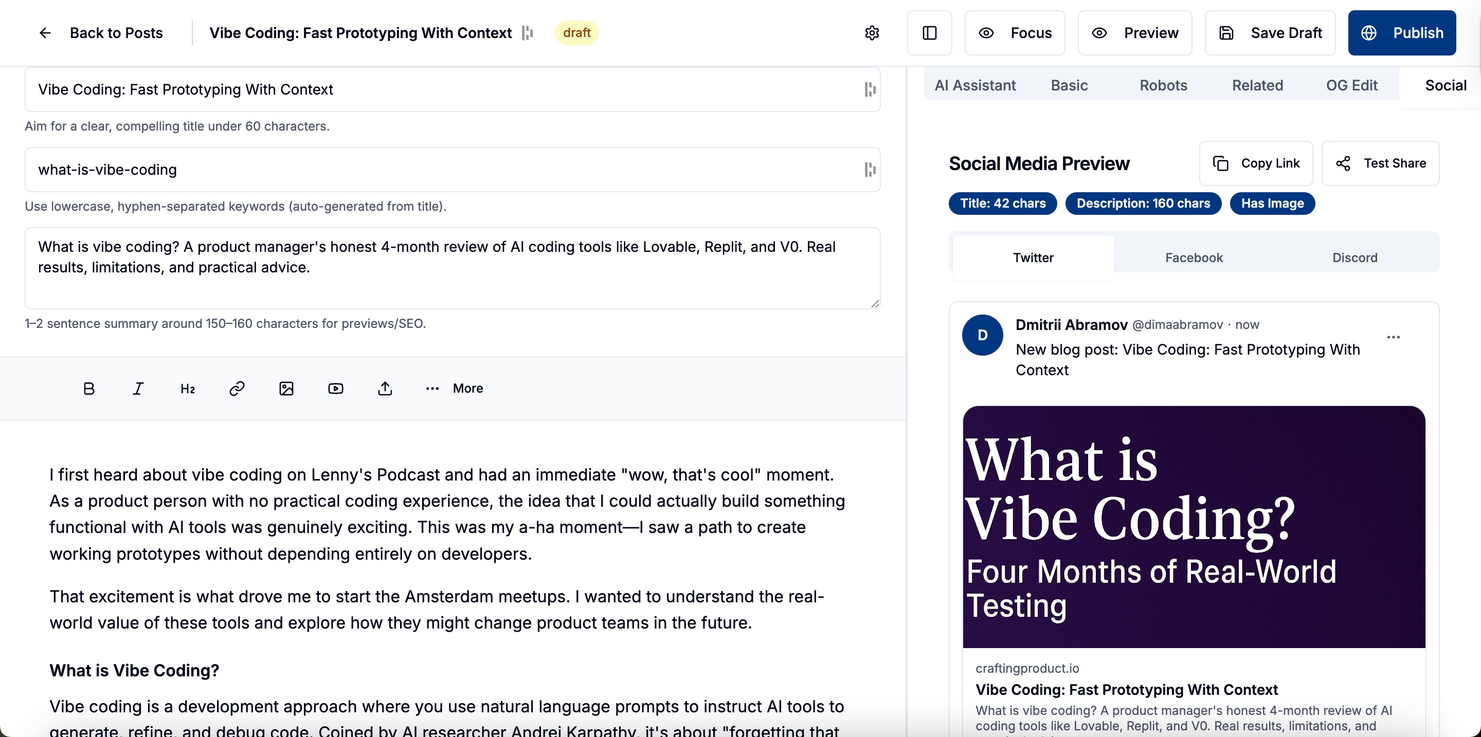Open the tweet's three-dot options menu

pos(1393,337)
